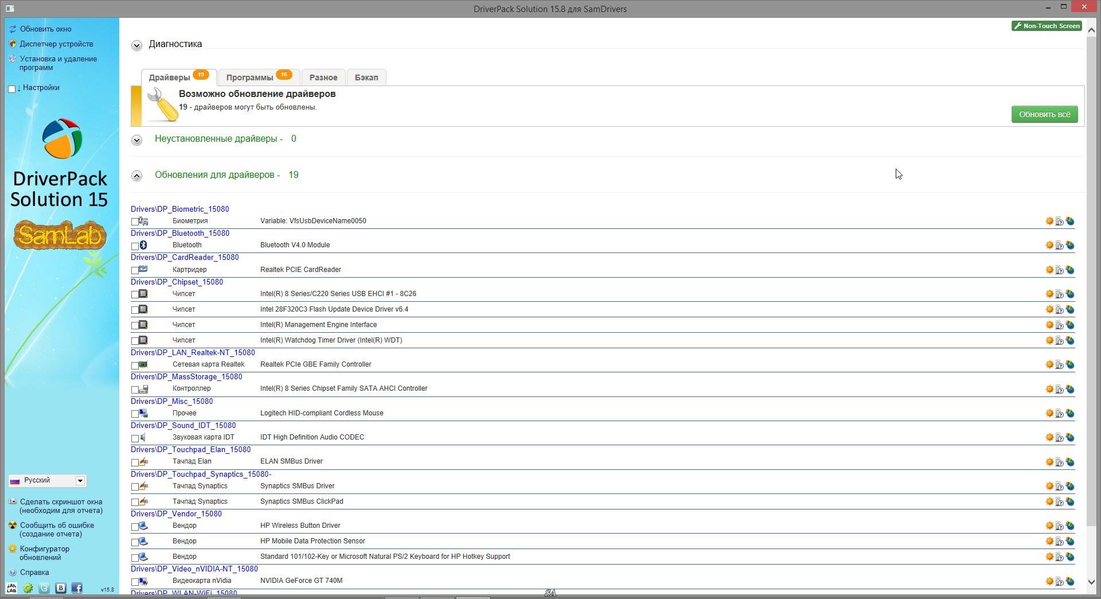This screenshot has width=1101, height=599.
Task: Tick the Synaptics SMBus Driver checkbox
Action: 135,487
